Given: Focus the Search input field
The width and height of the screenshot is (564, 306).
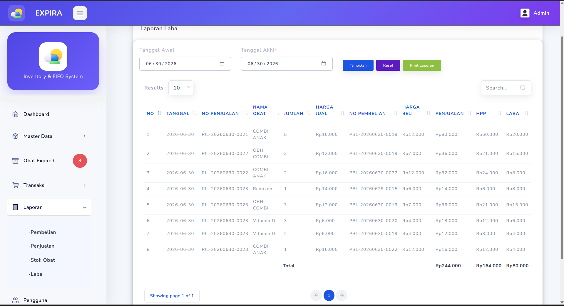Looking at the screenshot, I should click(506, 88).
